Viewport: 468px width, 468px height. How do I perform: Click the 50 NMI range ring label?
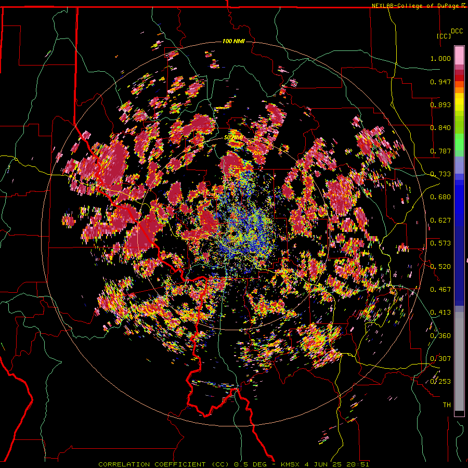click(233, 138)
